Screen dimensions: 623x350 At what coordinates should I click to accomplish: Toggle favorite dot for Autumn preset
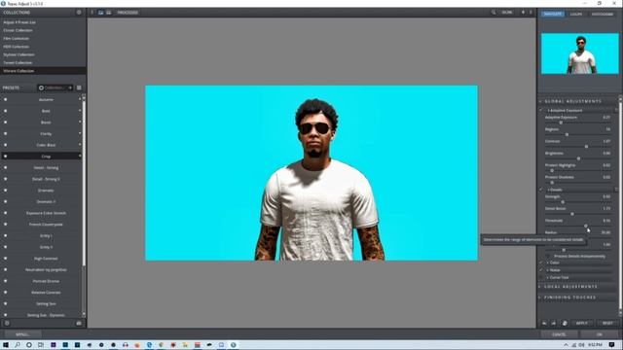(x=5, y=99)
